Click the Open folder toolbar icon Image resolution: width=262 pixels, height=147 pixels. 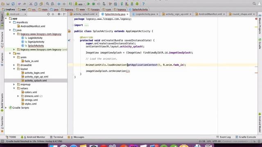[x=3, y=4]
